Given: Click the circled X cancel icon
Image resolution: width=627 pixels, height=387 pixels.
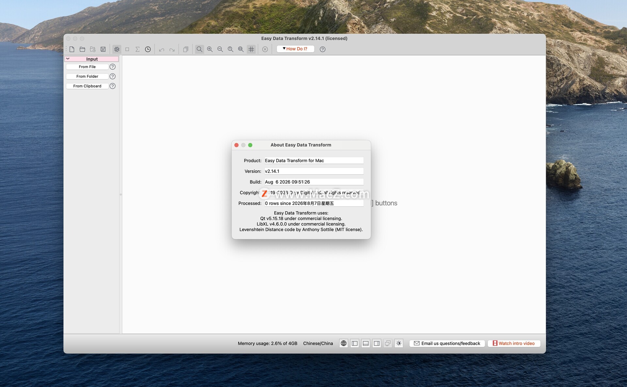Looking at the screenshot, I should (x=265, y=49).
